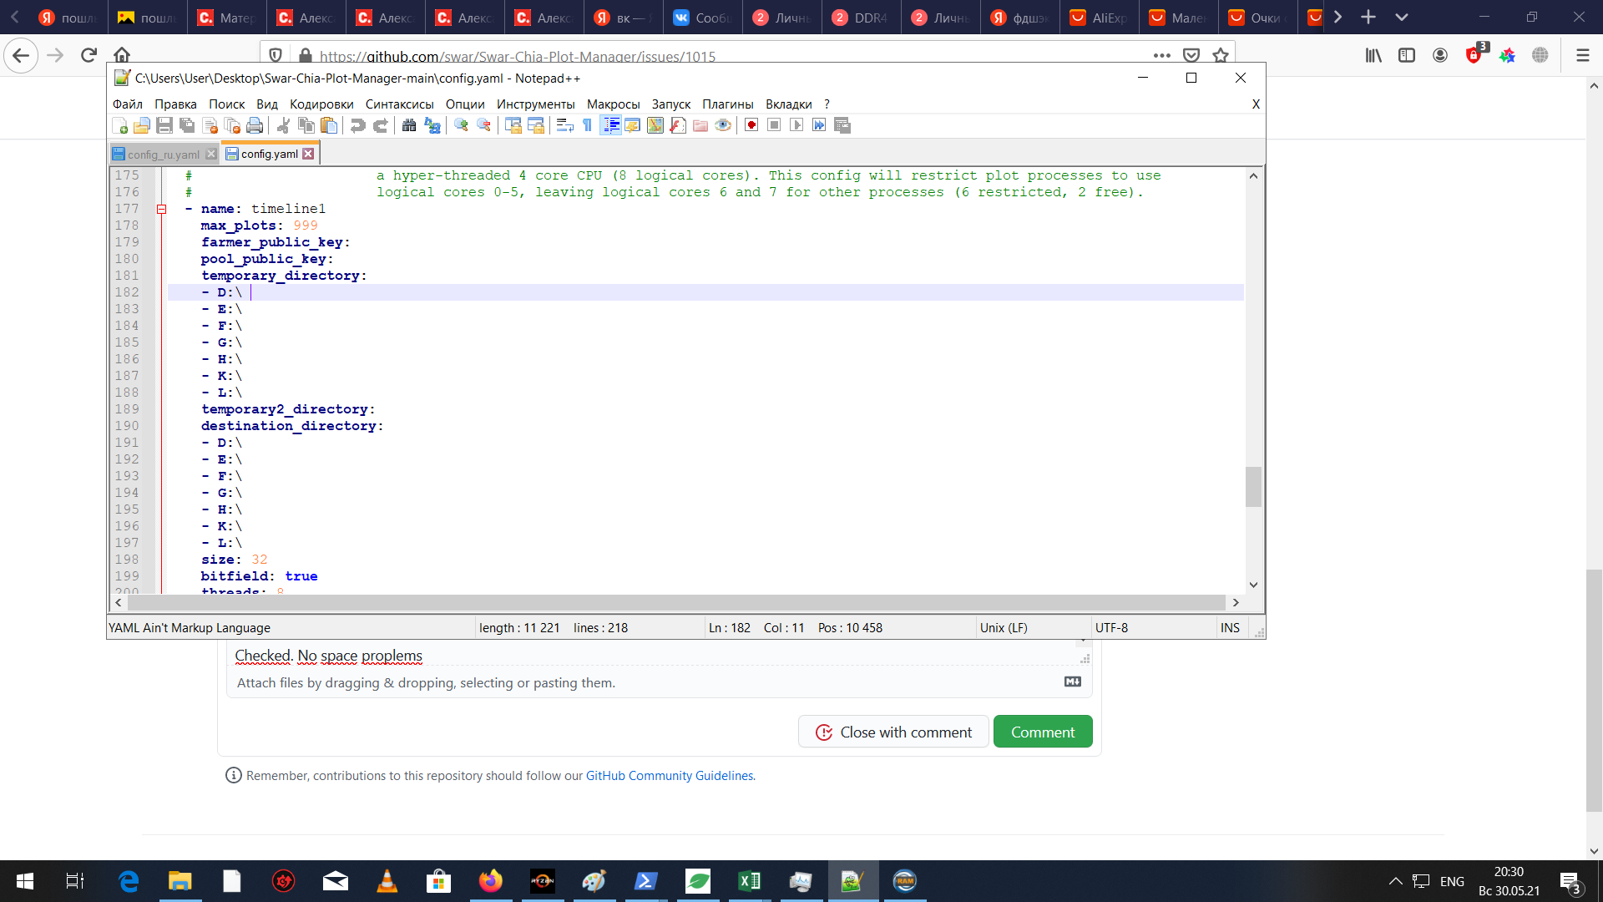Image resolution: width=1603 pixels, height=902 pixels.
Task: Toggle display of all characters
Action: click(x=588, y=125)
